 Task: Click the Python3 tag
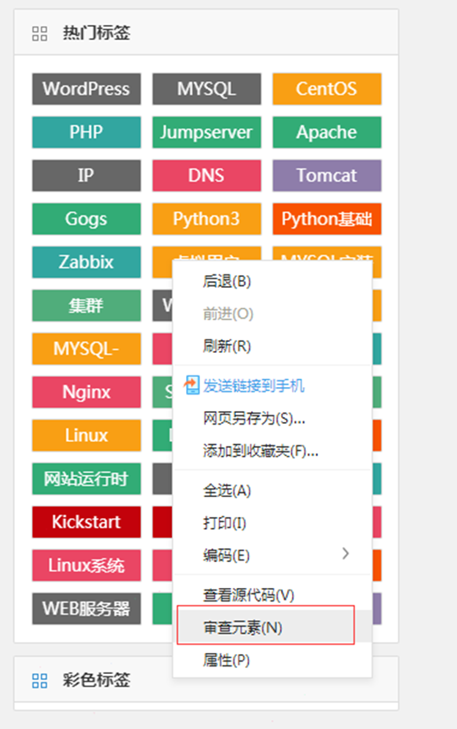pos(207,219)
